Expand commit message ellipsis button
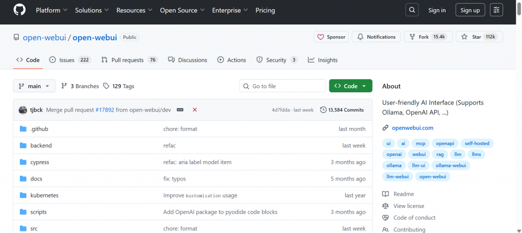 pyautogui.click(x=180, y=110)
